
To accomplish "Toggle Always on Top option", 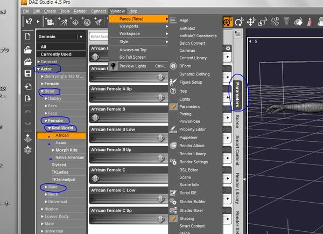I will (133, 50).
